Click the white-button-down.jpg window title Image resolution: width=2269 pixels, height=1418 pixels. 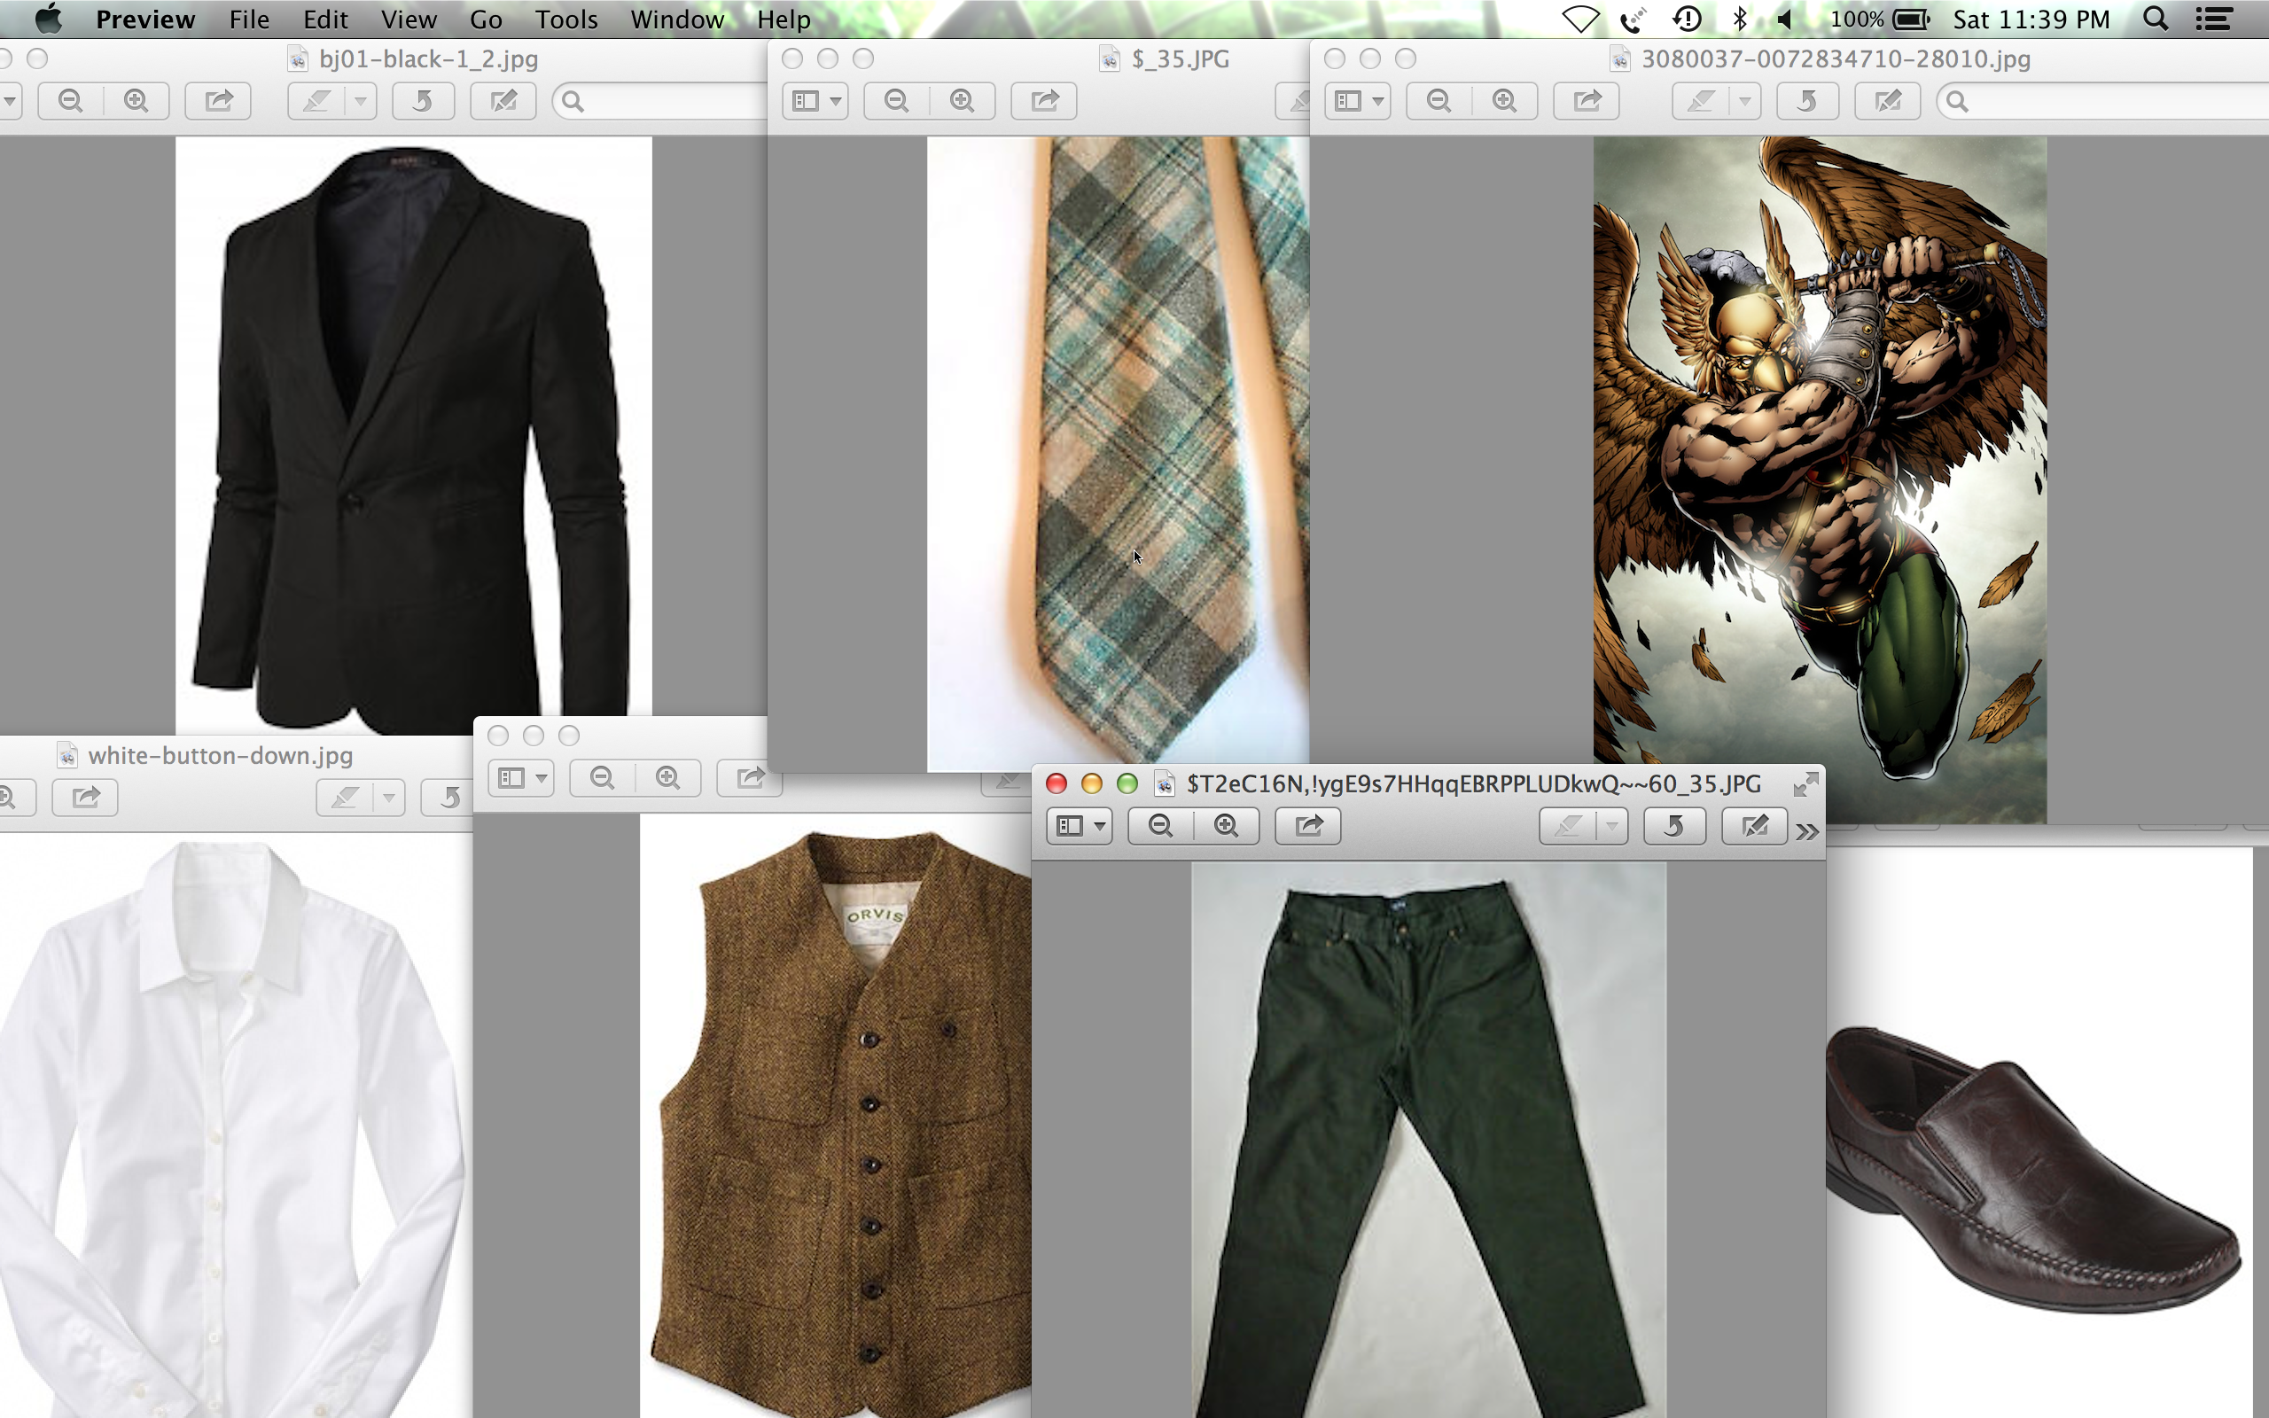coord(220,756)
